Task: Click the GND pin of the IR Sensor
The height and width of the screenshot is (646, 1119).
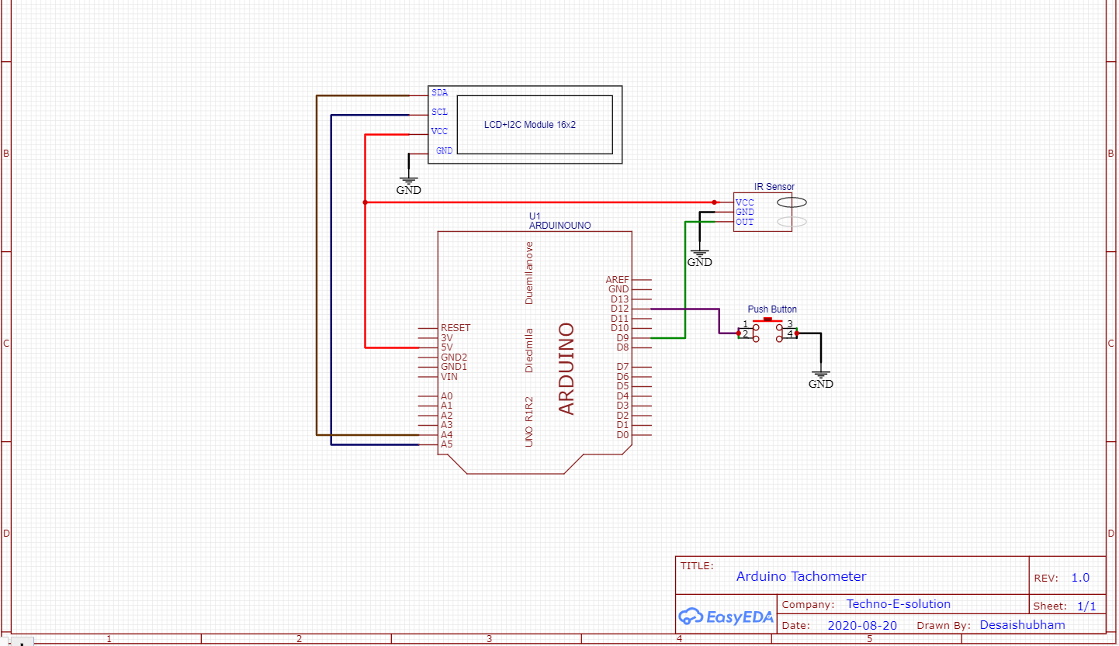Action: pos(744,212)
